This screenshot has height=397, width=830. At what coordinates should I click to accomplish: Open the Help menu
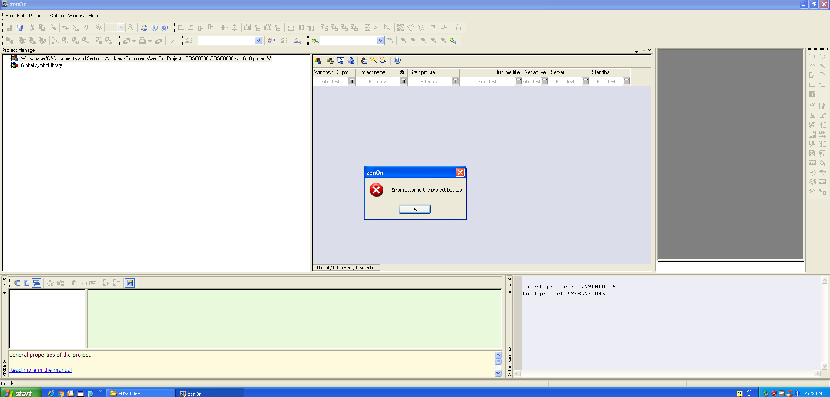coord(93,16)
